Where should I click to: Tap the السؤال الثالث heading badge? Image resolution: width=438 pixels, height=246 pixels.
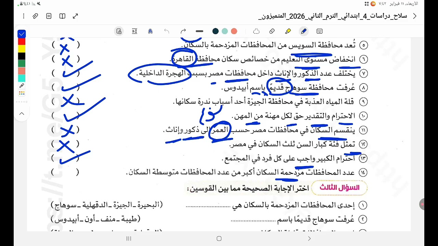click(339, 188)
